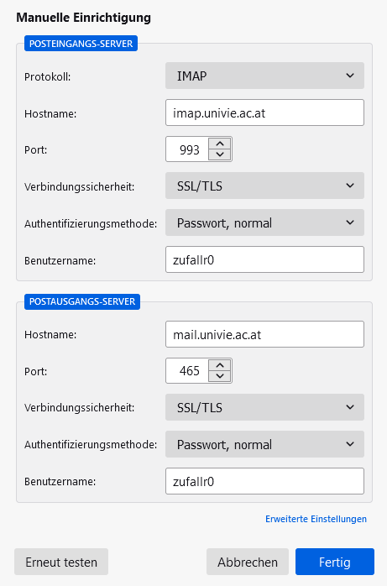Decrease the outgoing server port with down arrow
387x586 pixels.
[220, 376]
